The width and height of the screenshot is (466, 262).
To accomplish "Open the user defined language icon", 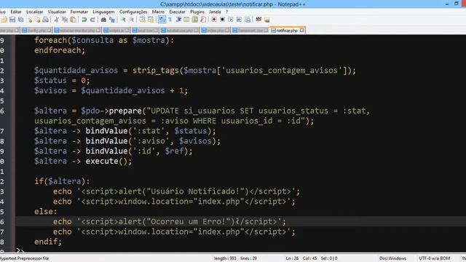I will coord(186,20).
